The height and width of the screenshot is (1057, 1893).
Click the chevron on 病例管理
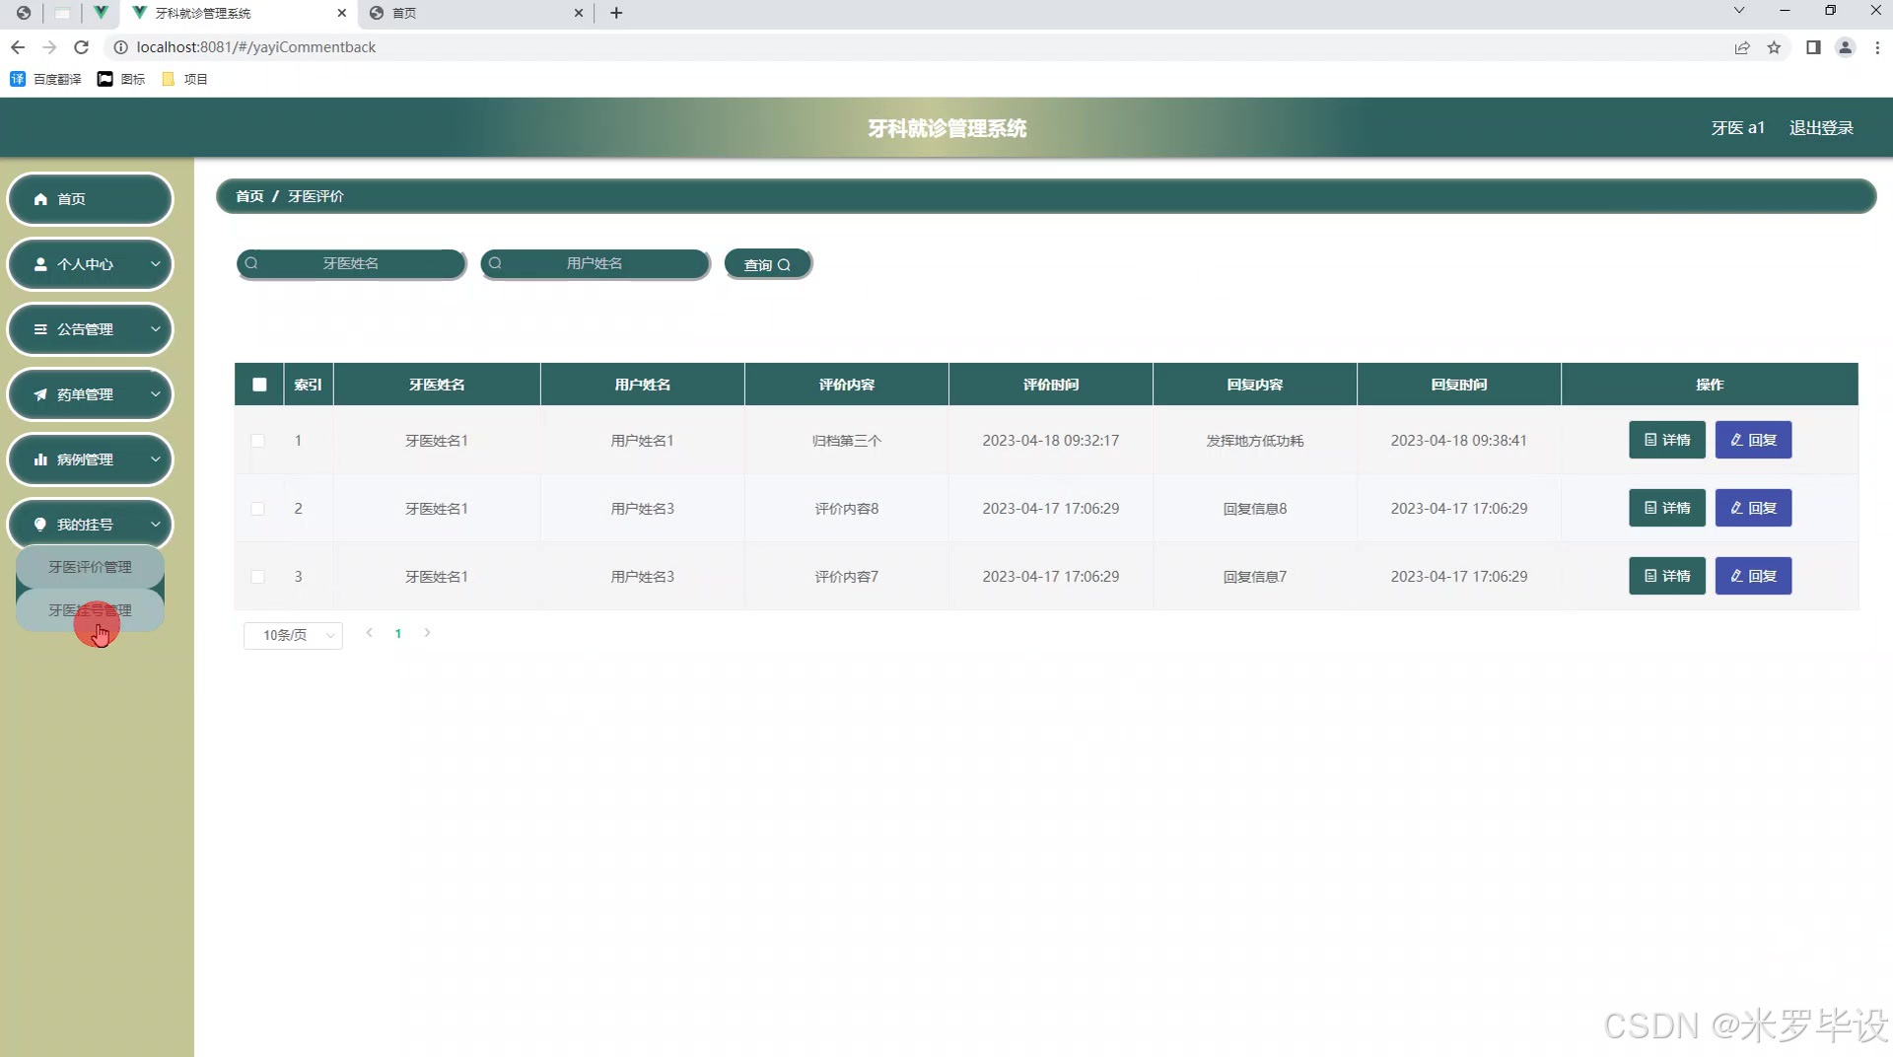[x=155, y=459]
